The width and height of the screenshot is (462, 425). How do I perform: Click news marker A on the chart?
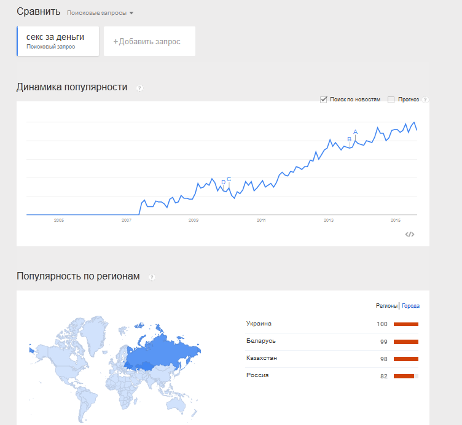click(x=356, y=132)
